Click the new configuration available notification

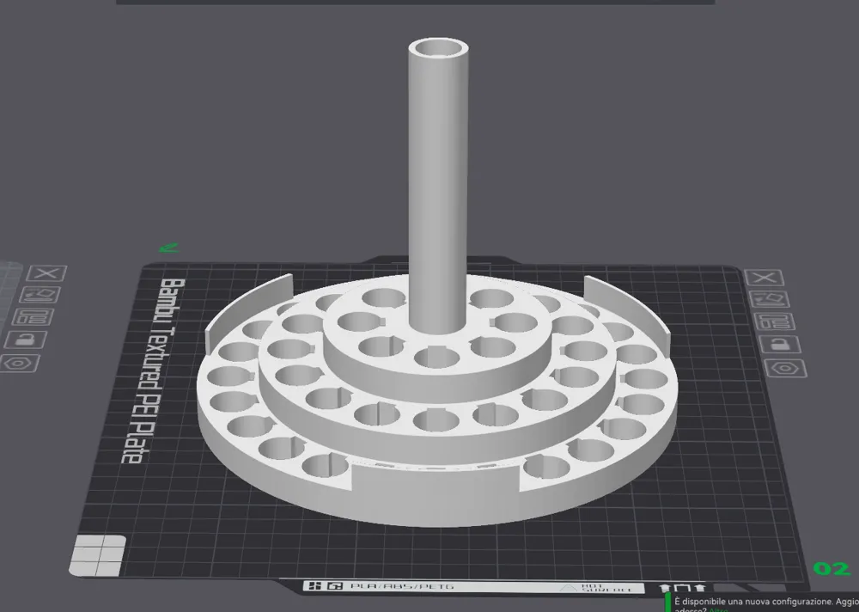(x=765, y=603)
